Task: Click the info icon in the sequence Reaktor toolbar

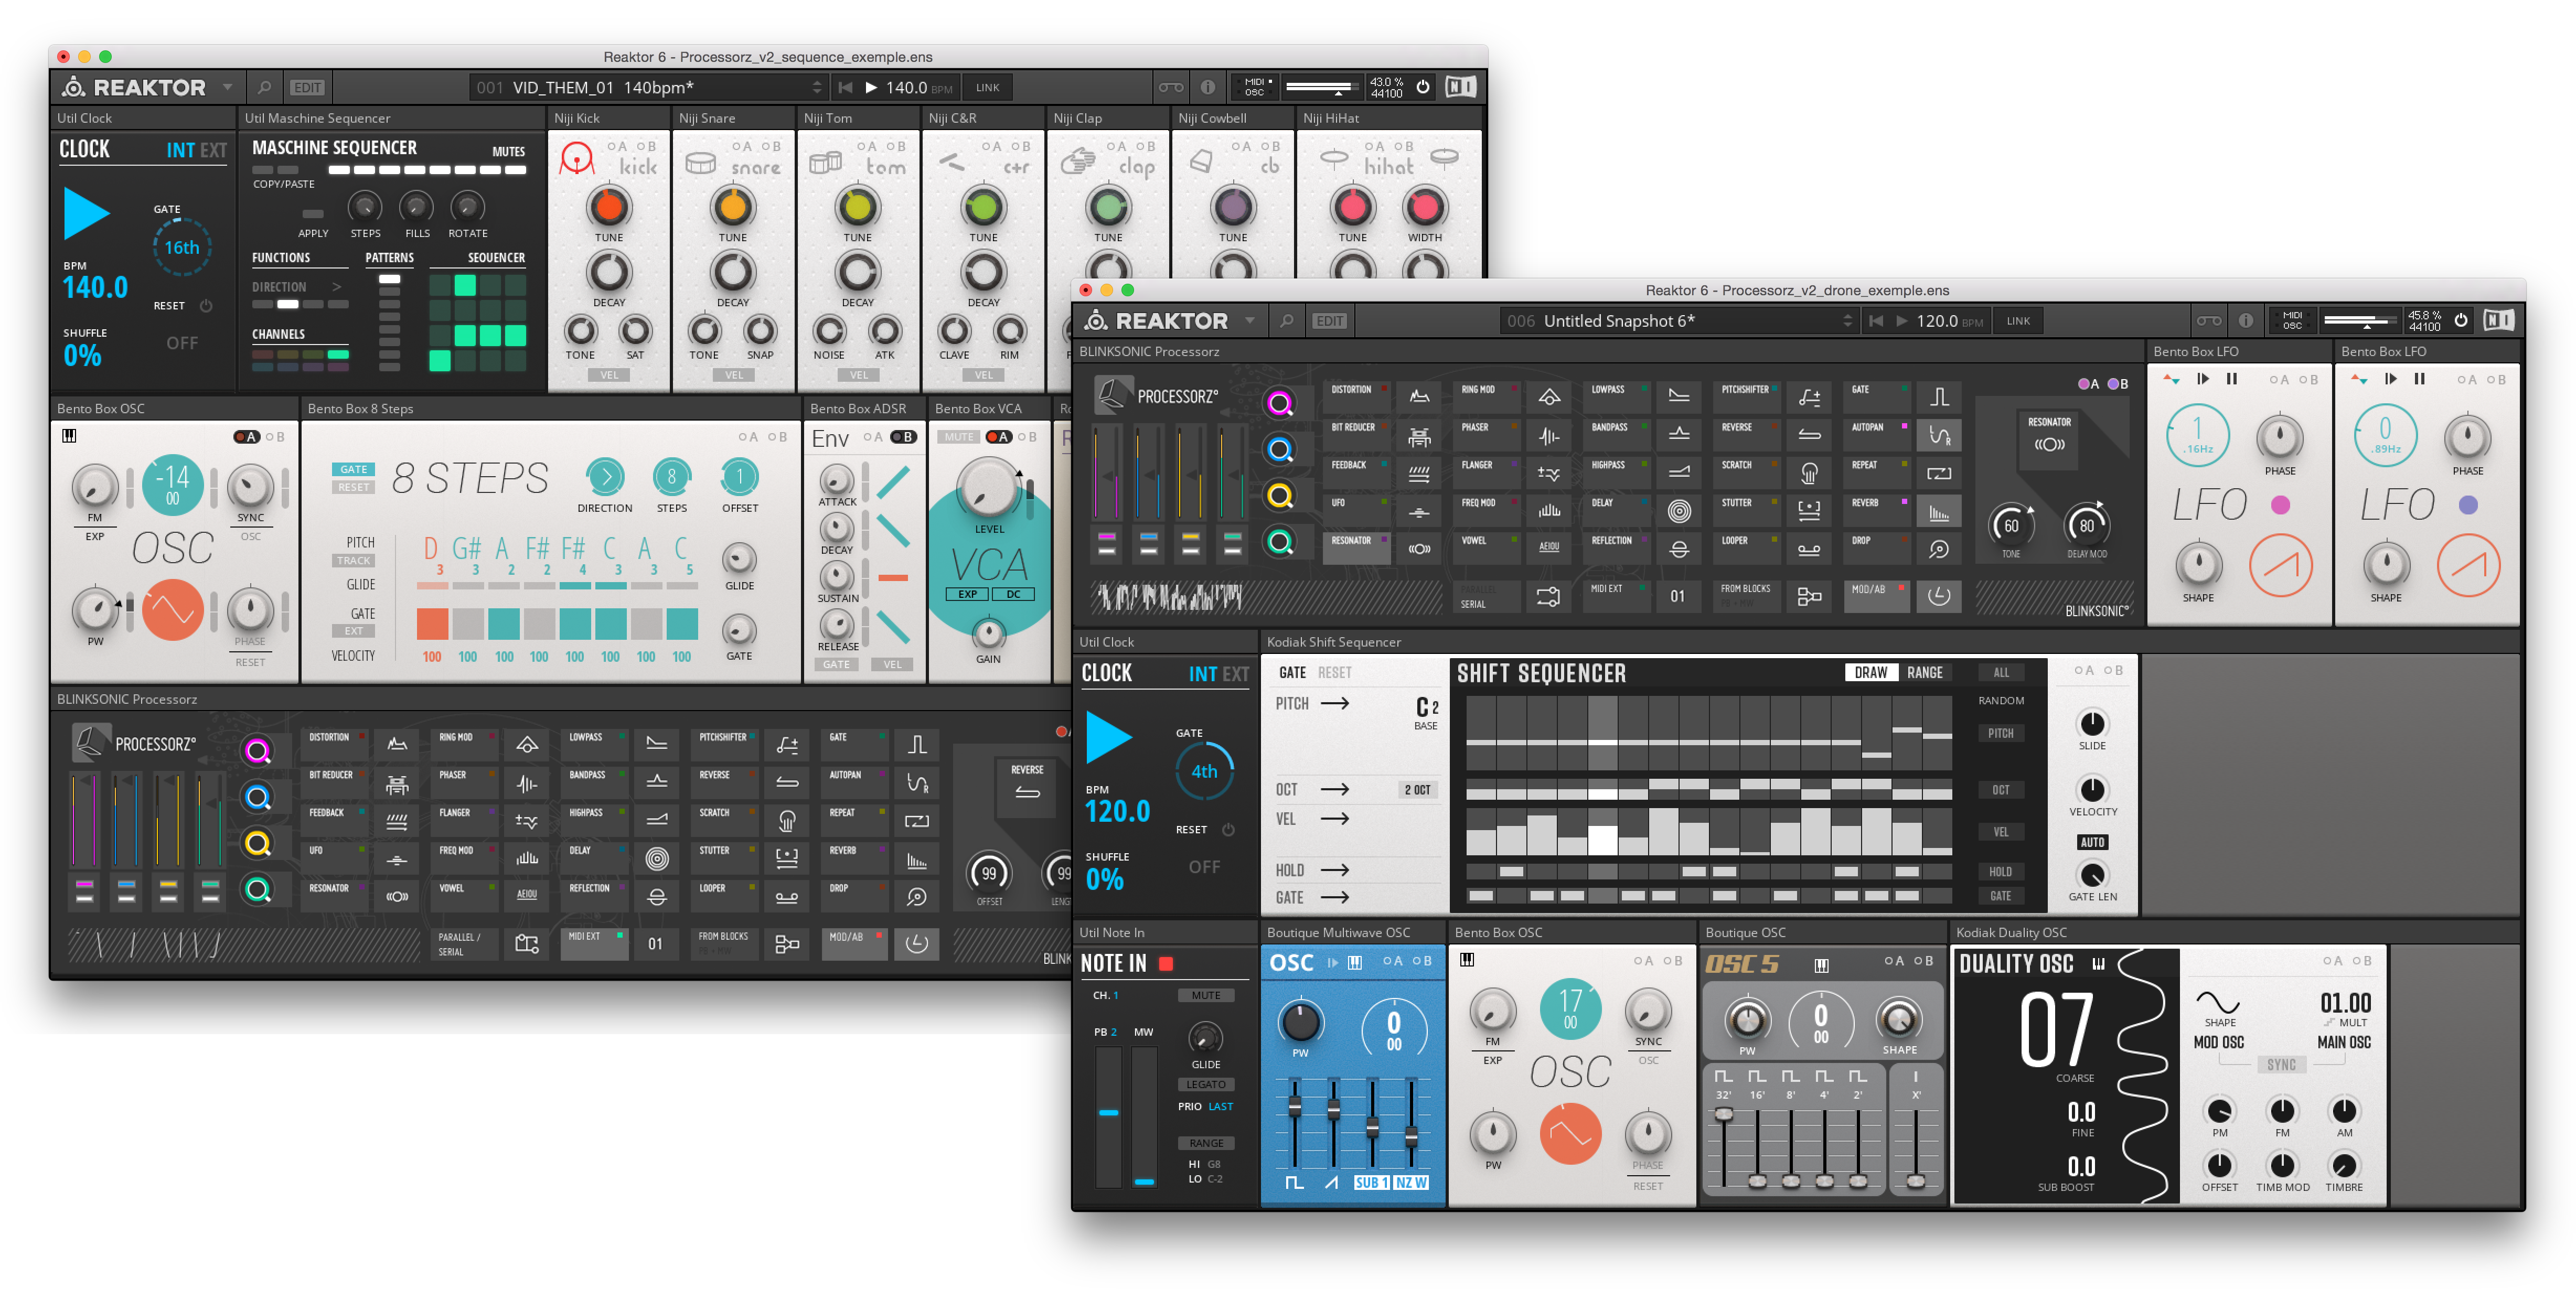Action: [1207, 87]
